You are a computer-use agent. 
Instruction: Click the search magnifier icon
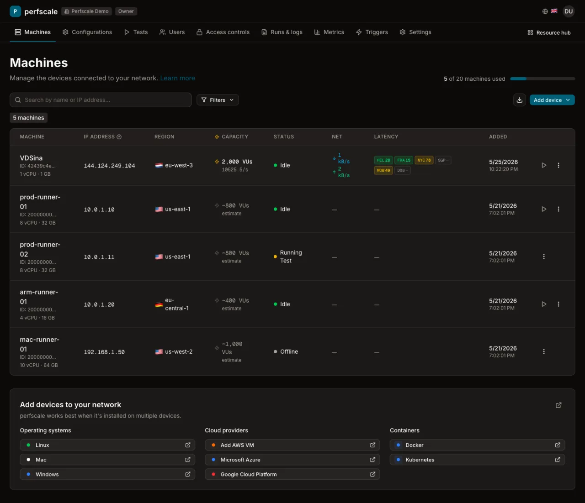click(18, 100)
